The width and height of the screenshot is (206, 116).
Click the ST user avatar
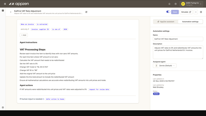[183, 4]
